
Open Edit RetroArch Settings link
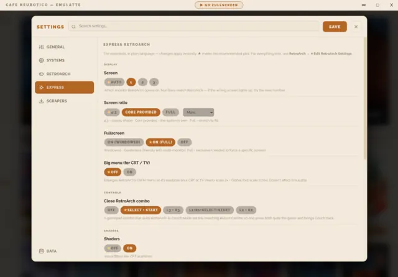[331, 53]
